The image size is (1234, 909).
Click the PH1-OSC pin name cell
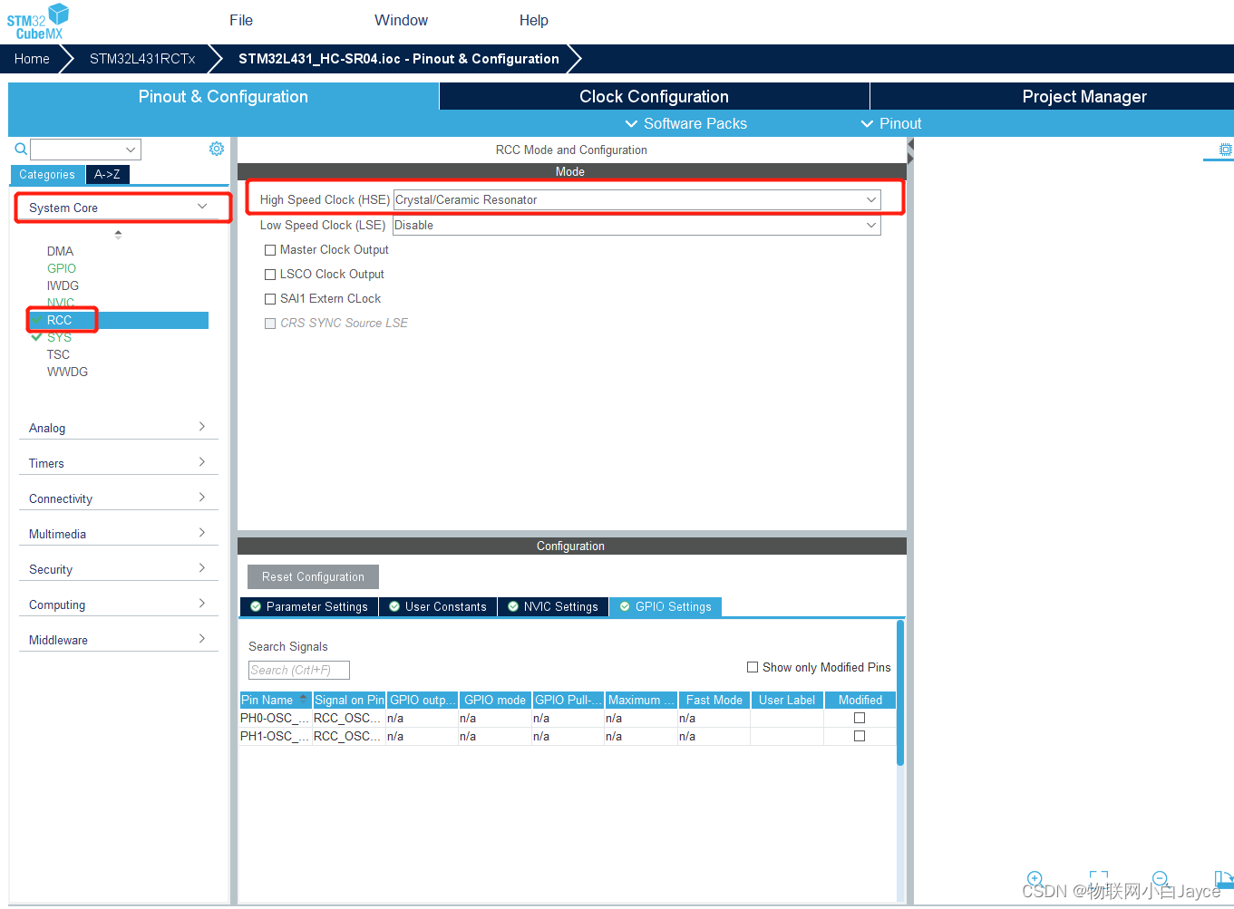pyautogui.click(x=276, y=736)
